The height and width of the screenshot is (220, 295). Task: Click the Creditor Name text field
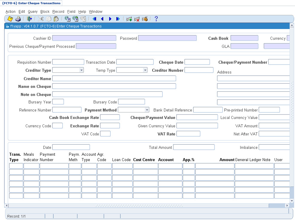pos(114,78)
